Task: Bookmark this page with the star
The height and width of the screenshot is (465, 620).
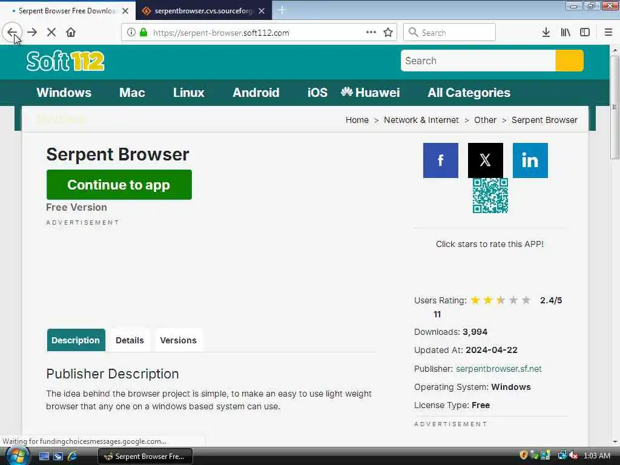Action: click(388, 33)
